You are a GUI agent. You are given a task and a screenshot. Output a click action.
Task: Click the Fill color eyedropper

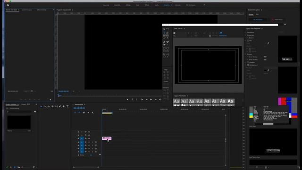coord(268,43)
